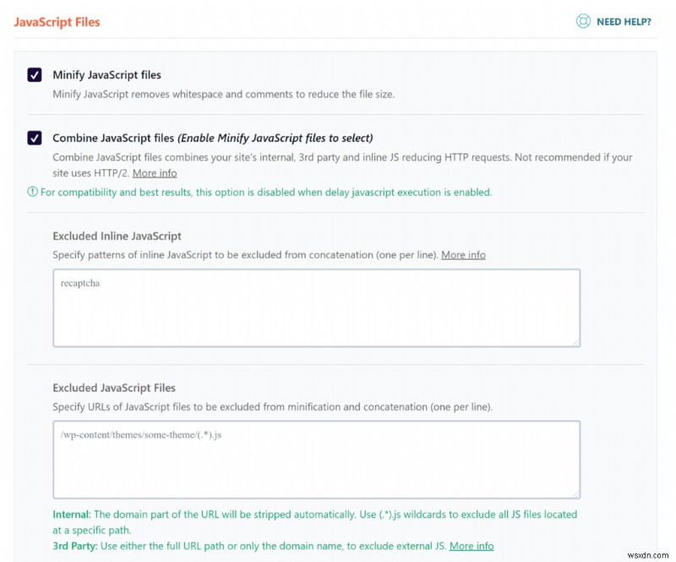676x562 pixels.
Task: Open More info link for inline JavaScript patterns
Action: (463, 254)
